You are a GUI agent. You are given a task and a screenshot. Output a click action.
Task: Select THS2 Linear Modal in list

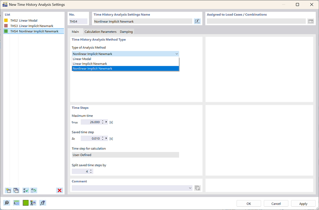click(x=34, y=20)
